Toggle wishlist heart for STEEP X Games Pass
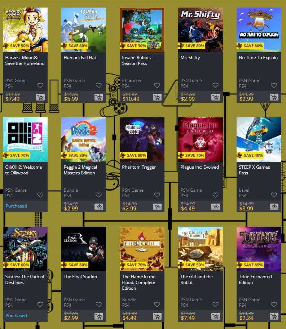286x329 pixels. [x=274, y=195]
